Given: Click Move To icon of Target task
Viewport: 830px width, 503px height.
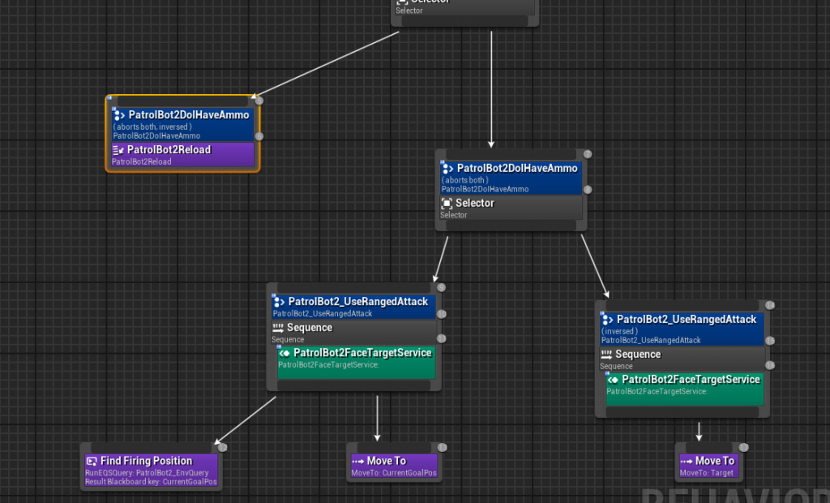Looking at the screenshot, I should pyautogui.click(x=687, y=462).
